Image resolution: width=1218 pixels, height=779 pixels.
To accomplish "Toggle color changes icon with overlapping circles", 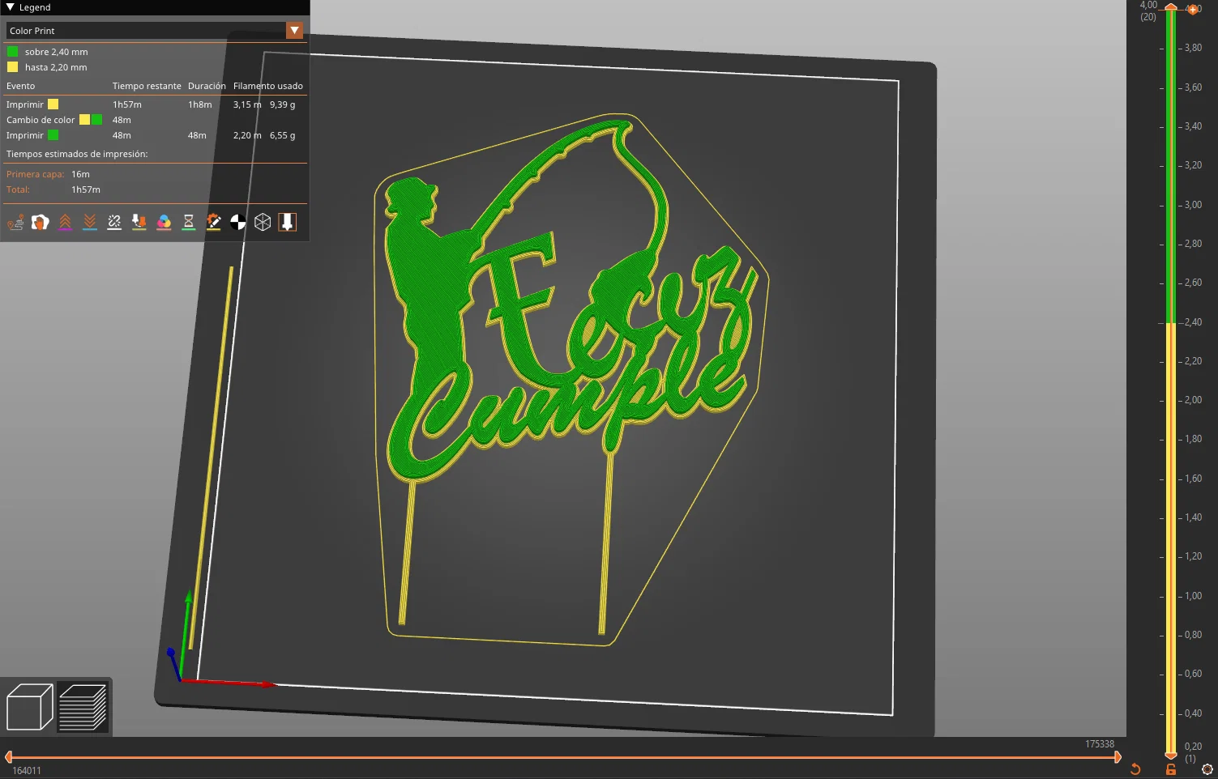I will 164,222.
